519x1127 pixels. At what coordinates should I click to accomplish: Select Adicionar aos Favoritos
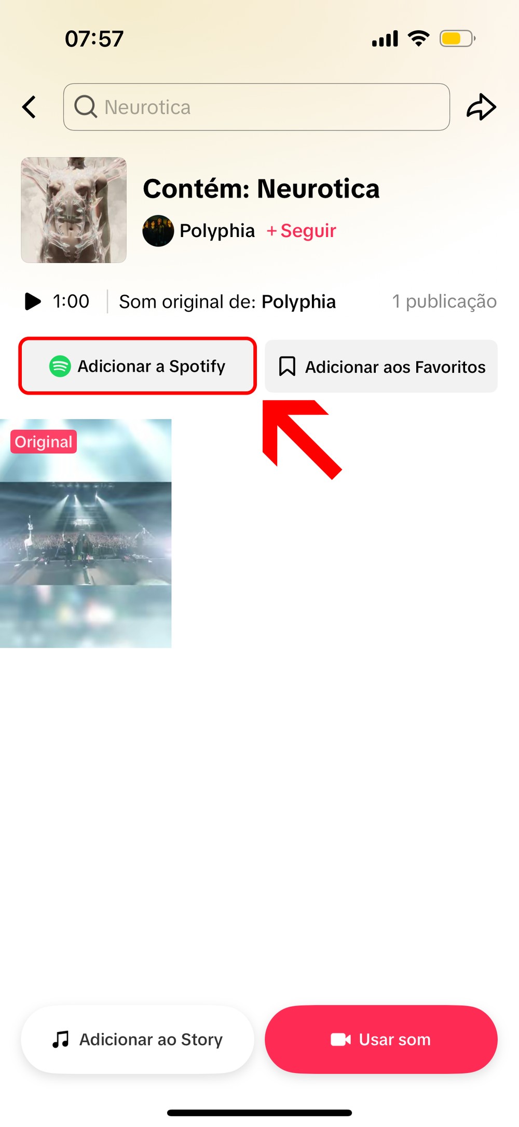tap(381, 366)
